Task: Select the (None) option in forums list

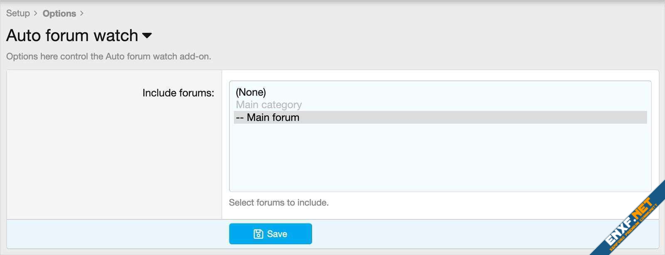Action: click(x=251, y=92)
